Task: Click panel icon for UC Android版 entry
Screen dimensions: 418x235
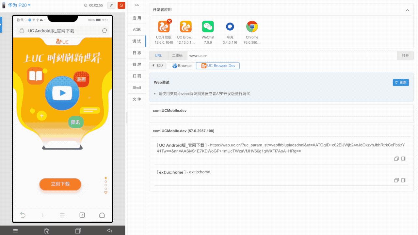Action: (x=403, y=159)
